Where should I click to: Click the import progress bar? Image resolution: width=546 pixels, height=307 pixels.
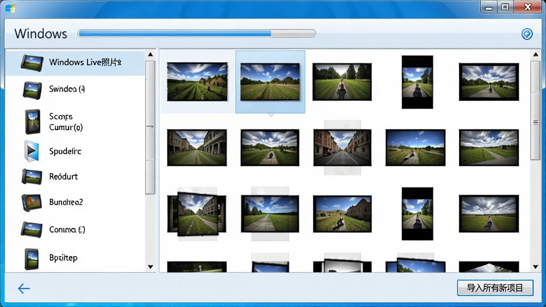[x=197, y=34]
